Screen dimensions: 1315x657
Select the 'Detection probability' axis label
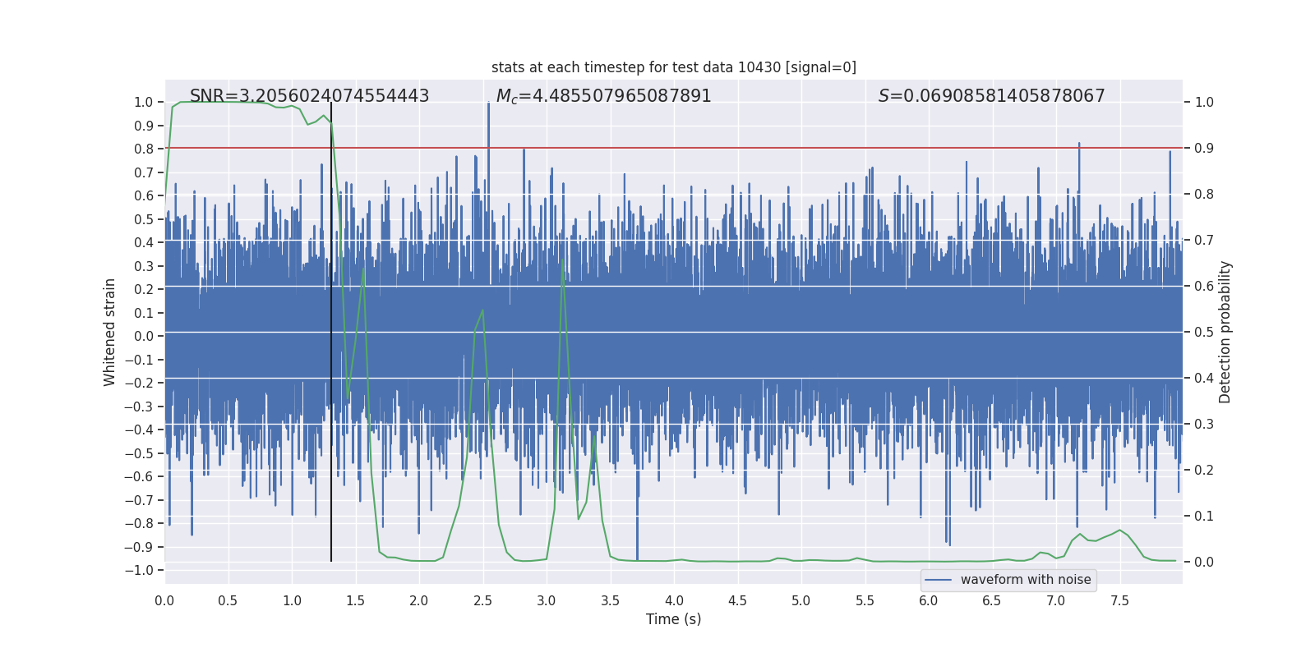pyautogui.click(x=1225, y=333)
